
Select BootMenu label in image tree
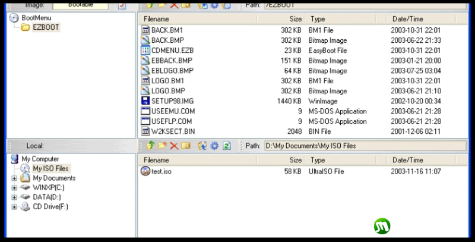(x=36, y=18)
